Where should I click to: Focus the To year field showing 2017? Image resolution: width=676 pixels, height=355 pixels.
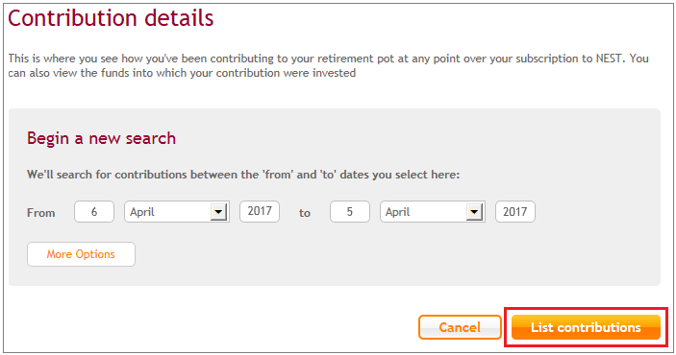click(515, 212)
